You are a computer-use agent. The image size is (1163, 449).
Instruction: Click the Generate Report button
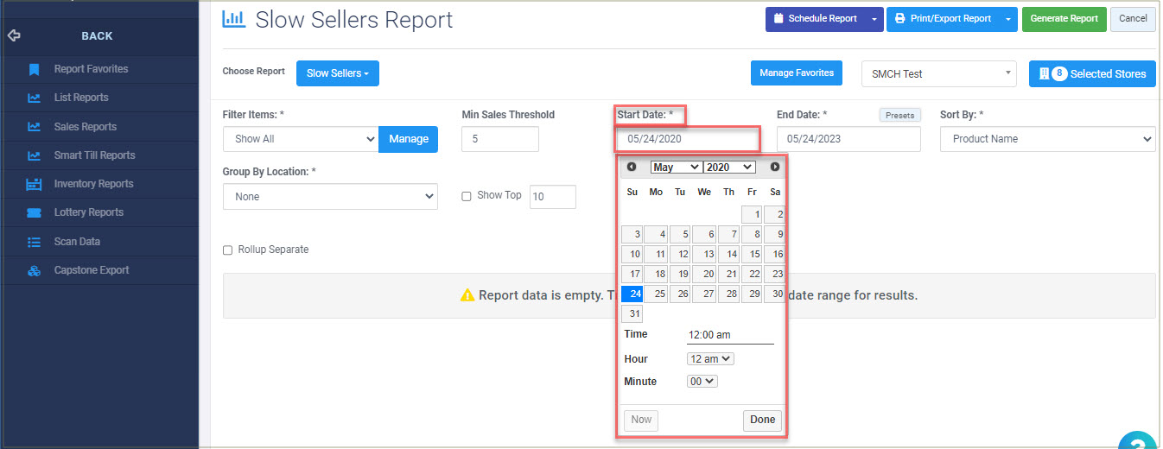pos(1064,19)
